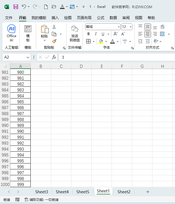Screen dimensions: 175x204
Task: Open underline style dropdown arrow
Action: (x=108, y=34)
